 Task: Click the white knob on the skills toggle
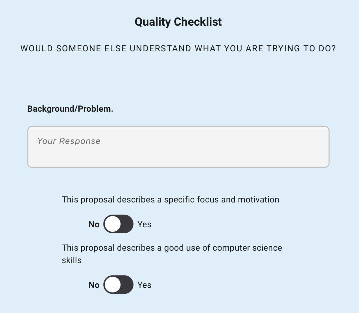[x=113, y=285]
